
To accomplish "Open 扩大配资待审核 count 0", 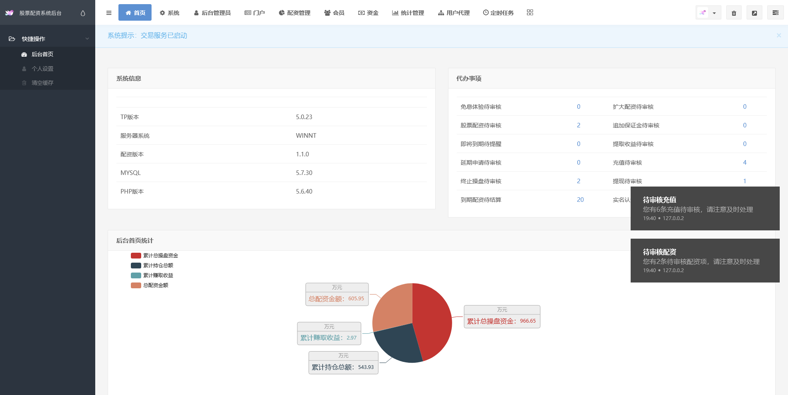I will click(745, 107).
